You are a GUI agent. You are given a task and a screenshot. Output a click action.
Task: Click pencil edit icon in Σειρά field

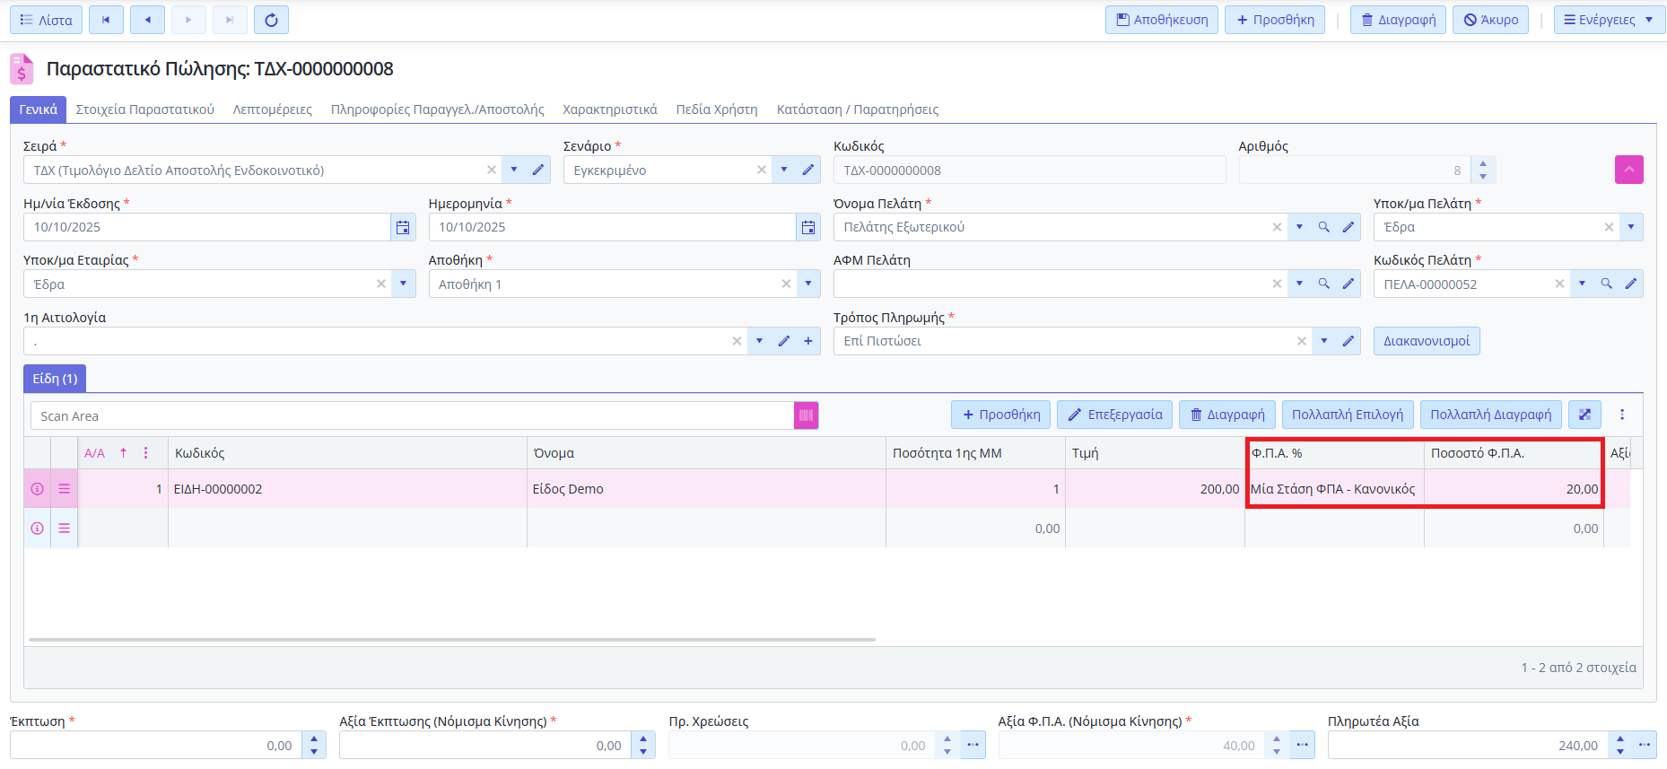(x=538, y=170)
